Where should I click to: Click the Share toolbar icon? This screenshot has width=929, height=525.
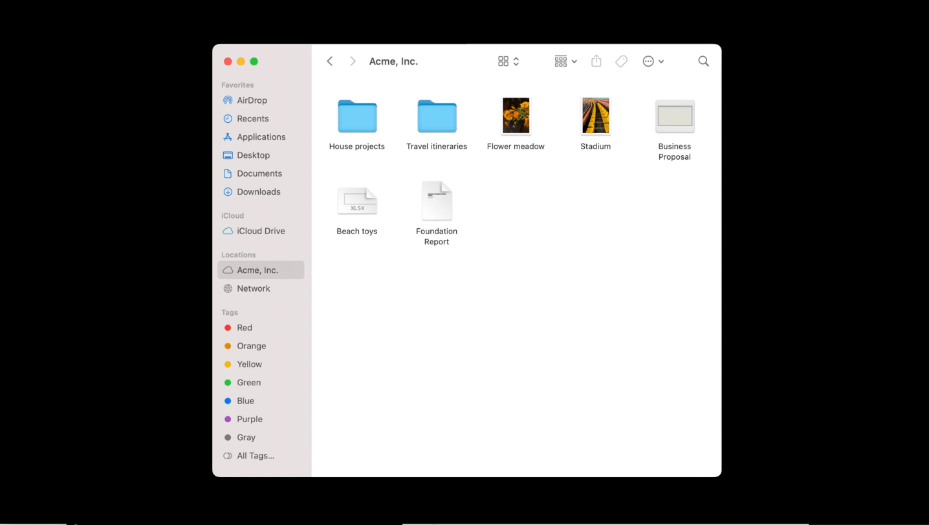[596, 61]
